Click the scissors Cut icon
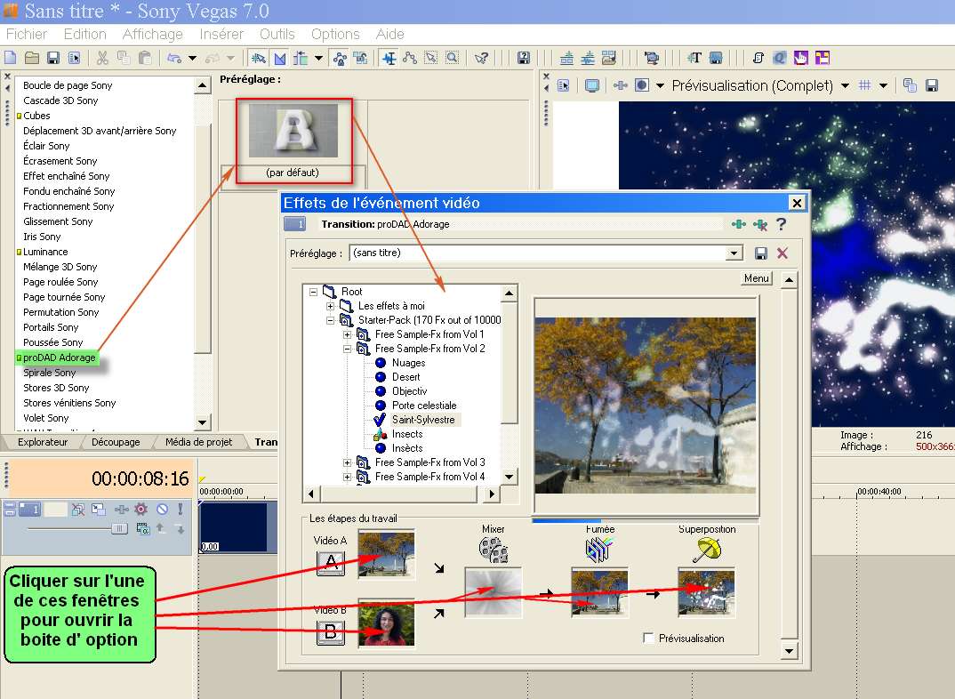955x699 pixels. coord(102,58)
